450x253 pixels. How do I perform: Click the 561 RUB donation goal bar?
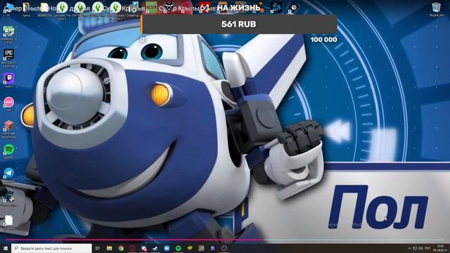click(239, 24)
